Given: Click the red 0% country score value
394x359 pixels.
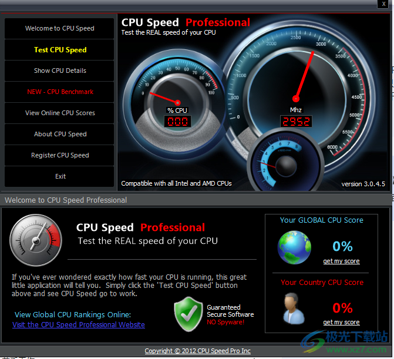Looking at the screenshot, I should [x=342, y=308].
